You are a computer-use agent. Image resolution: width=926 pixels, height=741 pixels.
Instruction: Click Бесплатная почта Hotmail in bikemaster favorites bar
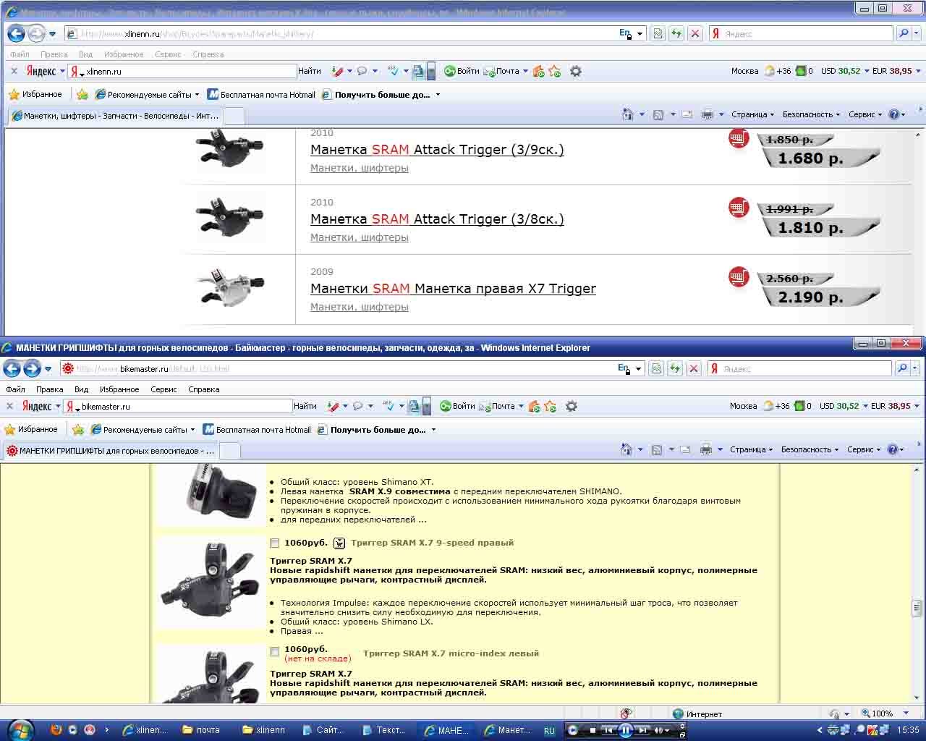coord(258,430)
